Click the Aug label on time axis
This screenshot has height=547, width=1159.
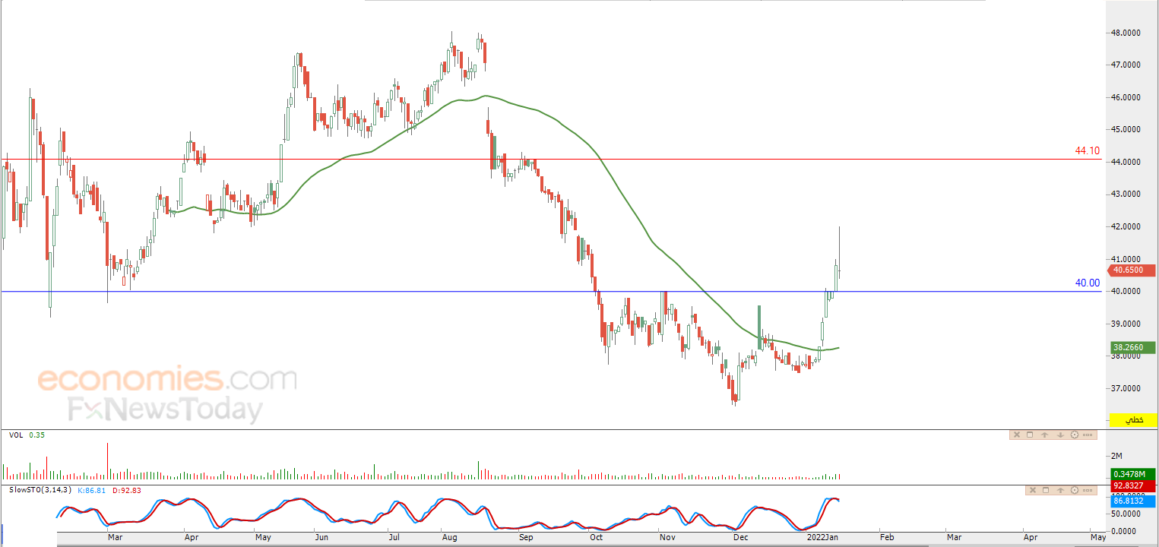click(449, 537)
